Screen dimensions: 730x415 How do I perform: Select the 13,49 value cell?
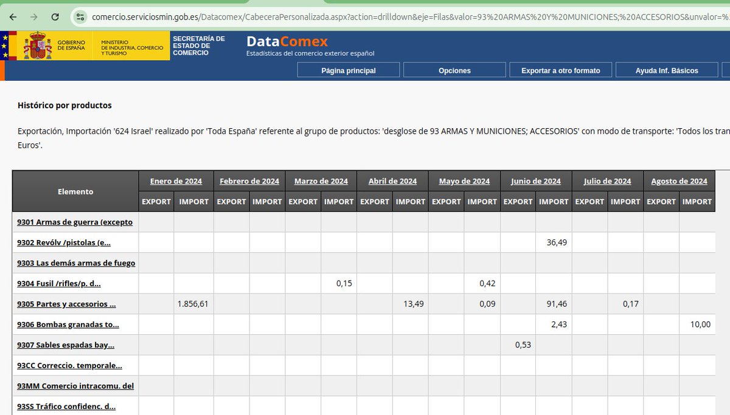click(x=411, y=304)
